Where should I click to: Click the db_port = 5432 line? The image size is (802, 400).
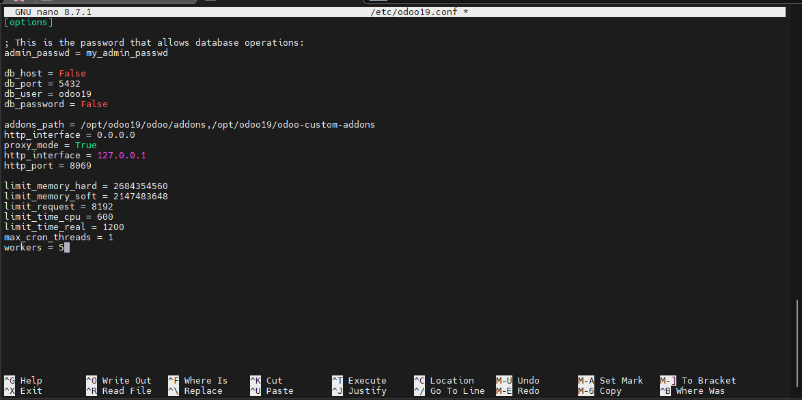42,84
